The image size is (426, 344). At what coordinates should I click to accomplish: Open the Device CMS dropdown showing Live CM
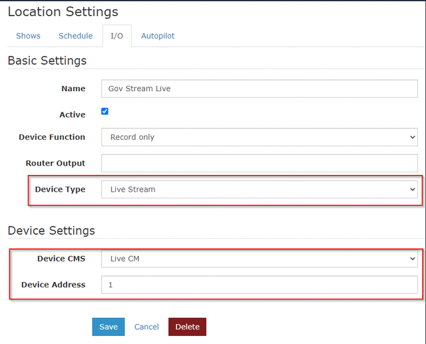tap(260, 258)
